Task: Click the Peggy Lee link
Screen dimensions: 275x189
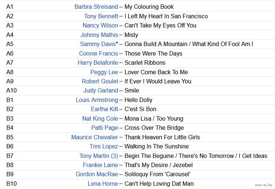Action: tap(104, 72)
